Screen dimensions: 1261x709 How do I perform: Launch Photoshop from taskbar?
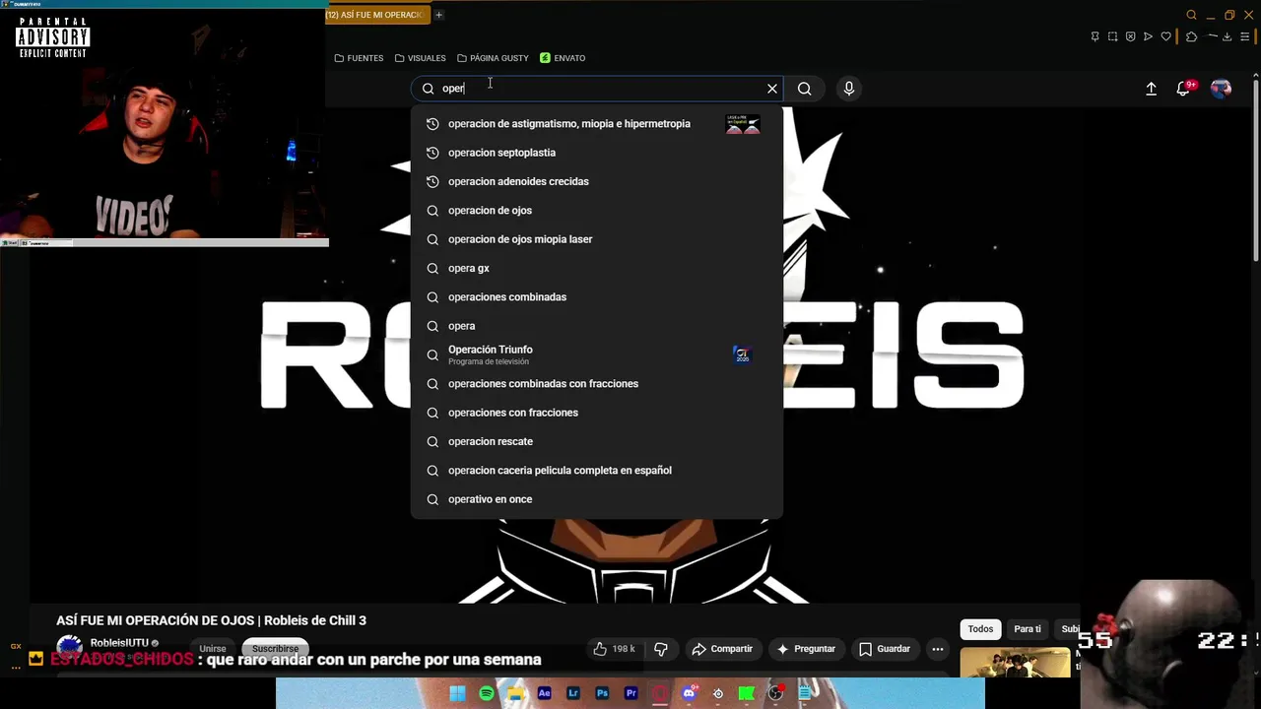pos(602,694)
